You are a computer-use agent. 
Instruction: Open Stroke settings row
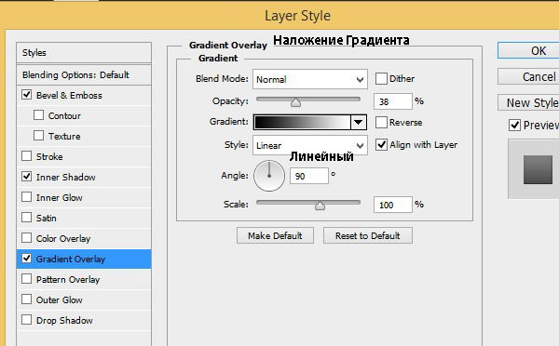tap(84, 156)
